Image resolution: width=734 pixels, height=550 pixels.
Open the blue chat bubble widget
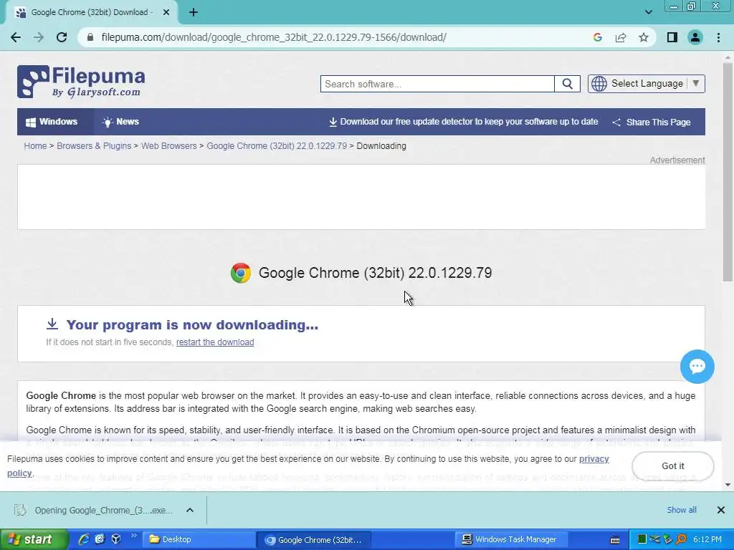pos(697,366)
